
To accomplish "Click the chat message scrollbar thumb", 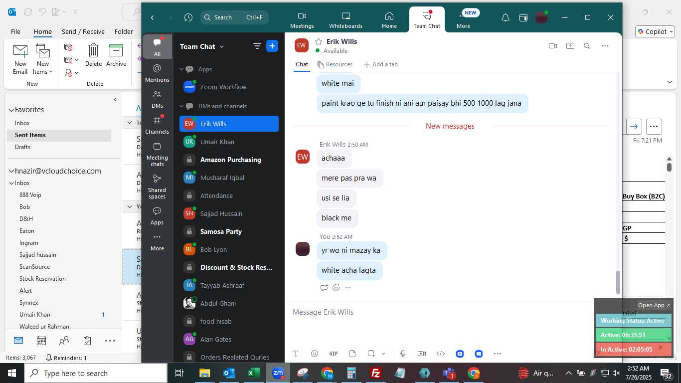I will pos(618,282).
